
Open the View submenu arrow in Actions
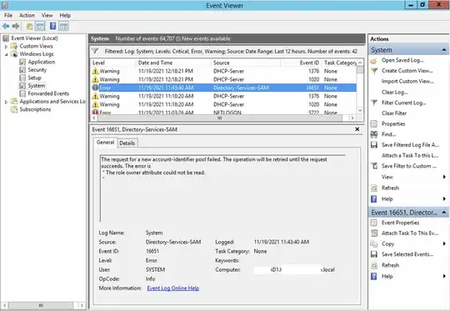coord(444,177)
